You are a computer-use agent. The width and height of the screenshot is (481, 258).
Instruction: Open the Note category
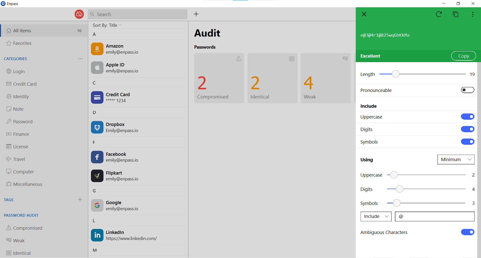coord(44,109)
